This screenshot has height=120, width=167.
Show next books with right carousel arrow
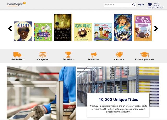tap(156, 28)
